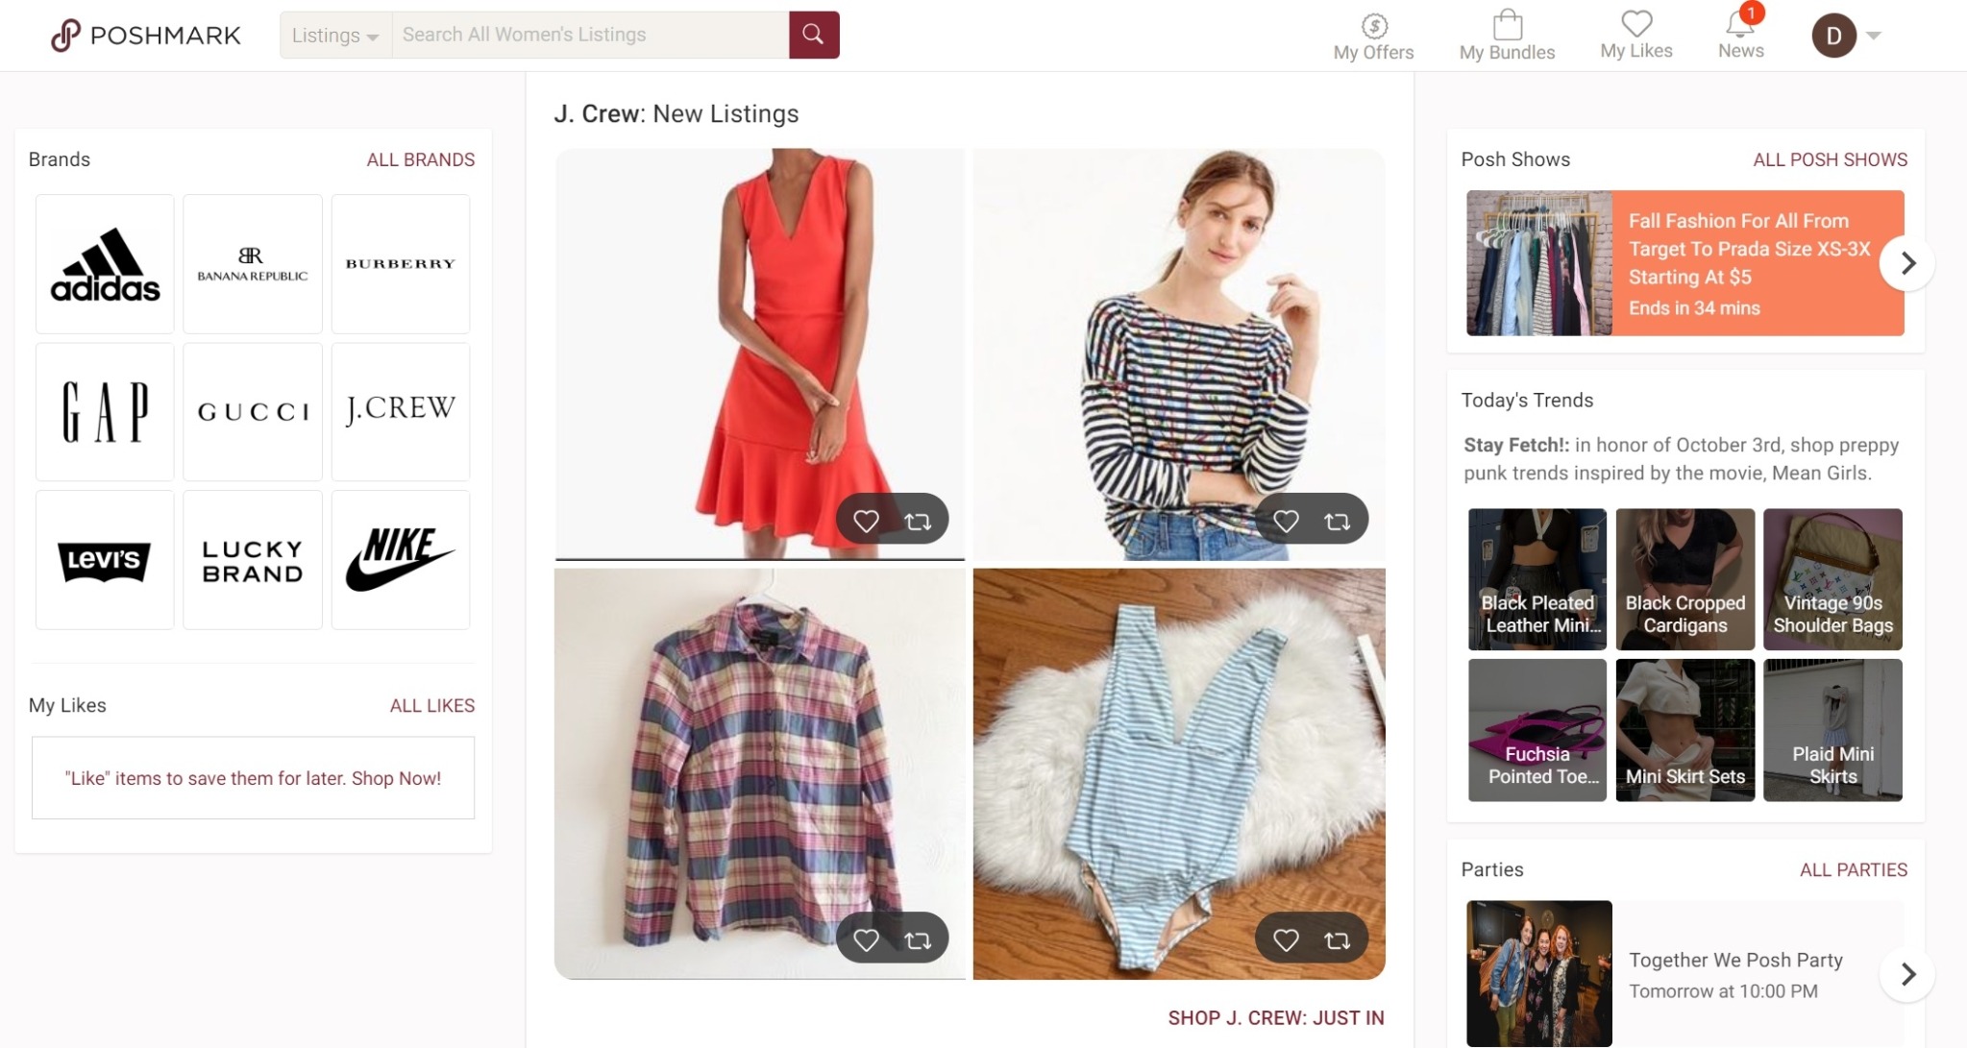This screenshot has height=1048, width=1967.
Task: Like the red dress listing
Action: (866, 521)
